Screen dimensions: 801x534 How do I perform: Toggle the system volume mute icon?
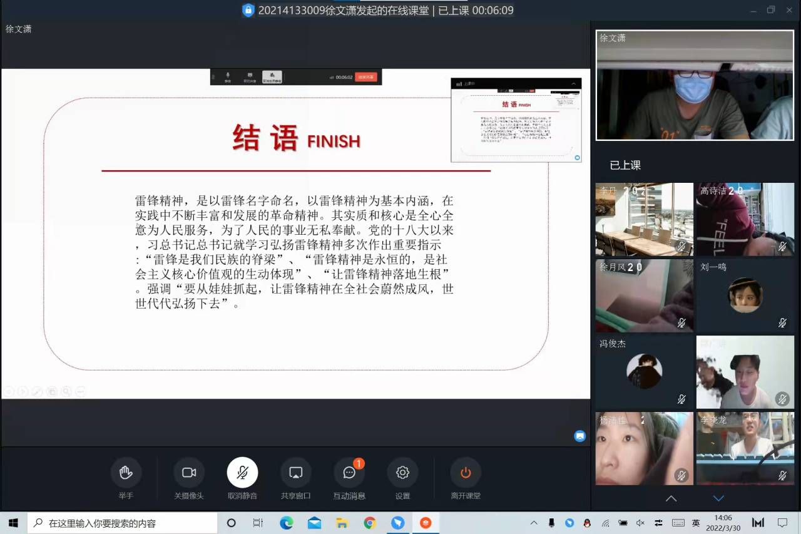click(640, 523)
